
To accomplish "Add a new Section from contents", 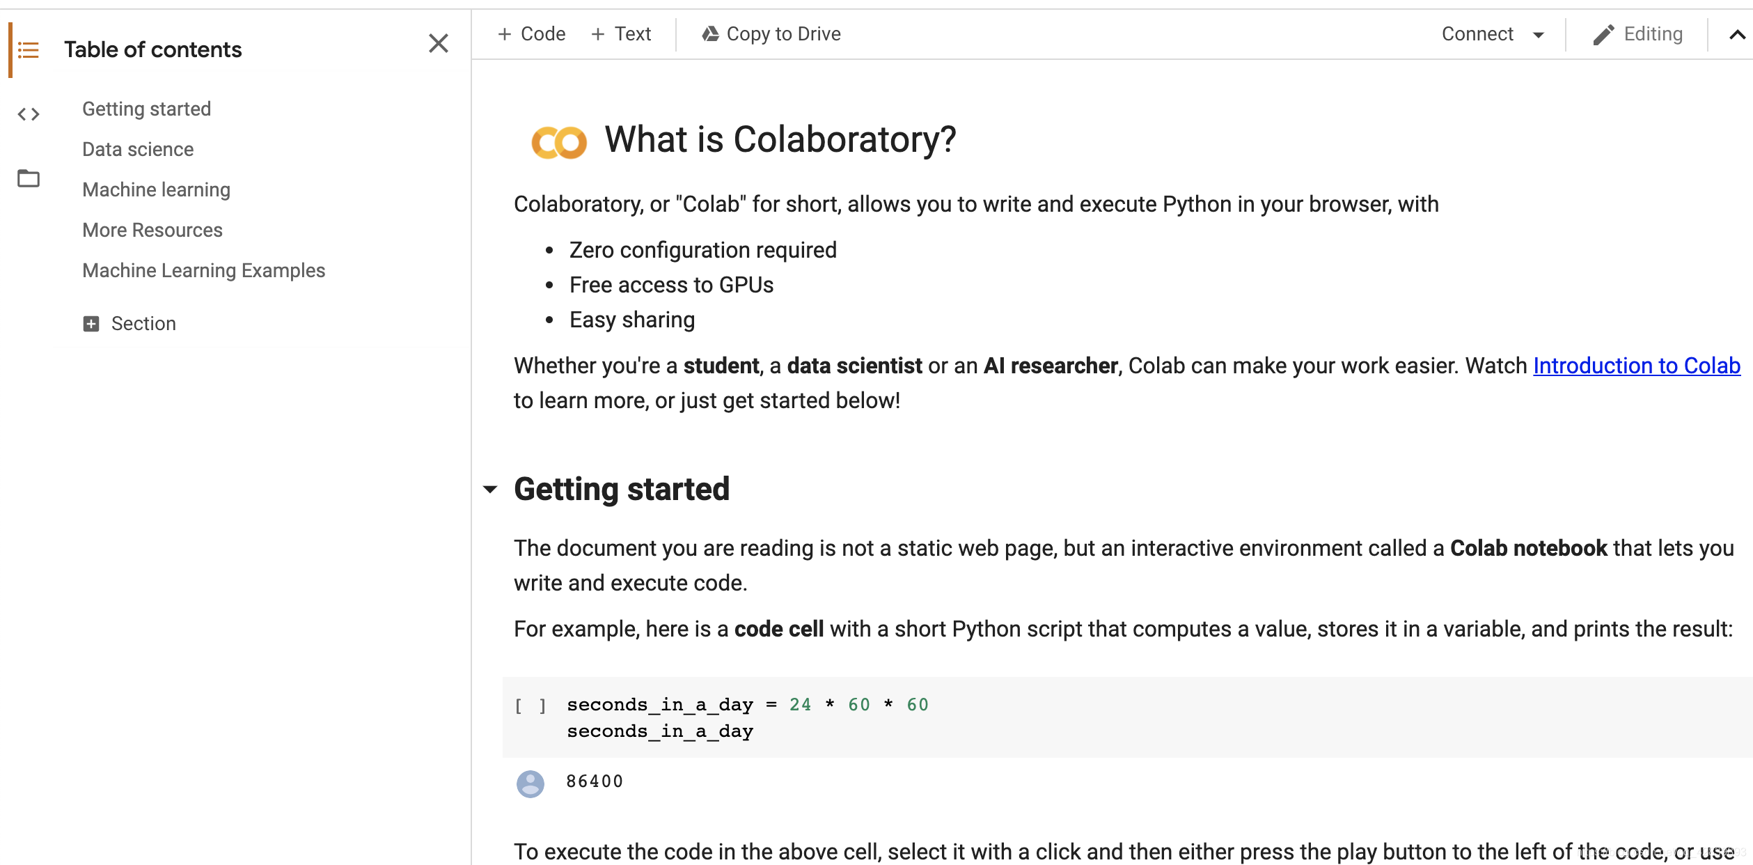I will click(x=129, y=324).
